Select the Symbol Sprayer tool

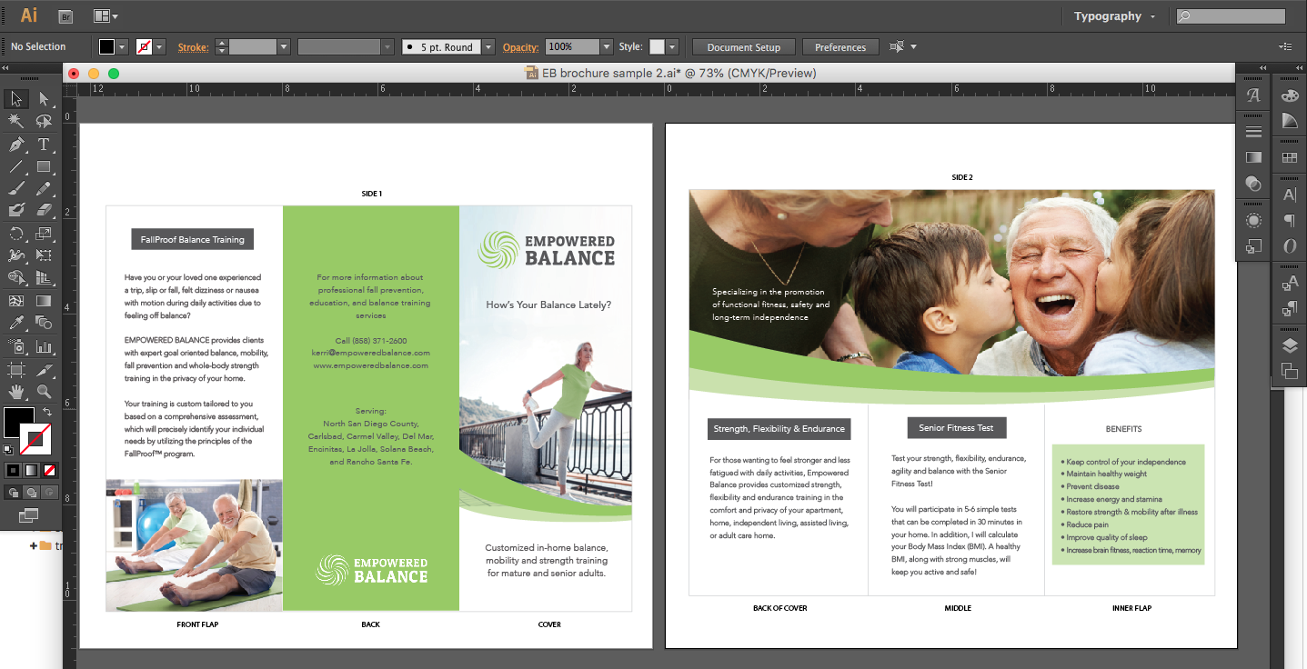[x=16, y=346]
